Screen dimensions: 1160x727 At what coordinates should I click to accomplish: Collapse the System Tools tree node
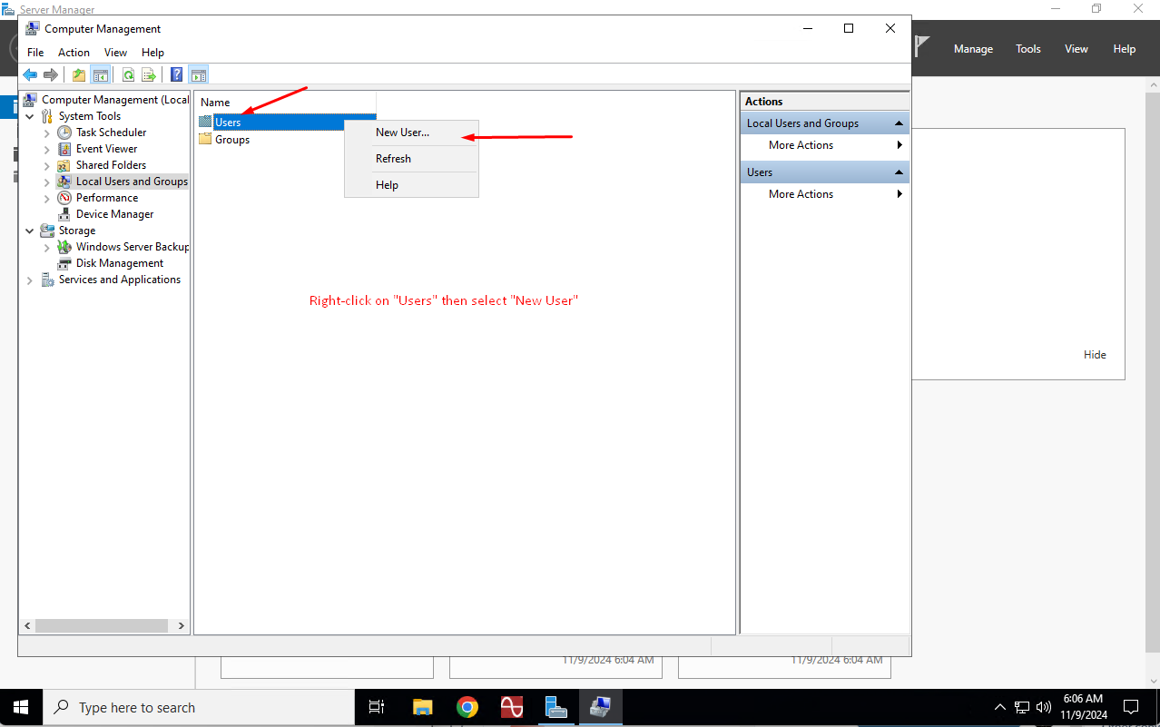30,116
